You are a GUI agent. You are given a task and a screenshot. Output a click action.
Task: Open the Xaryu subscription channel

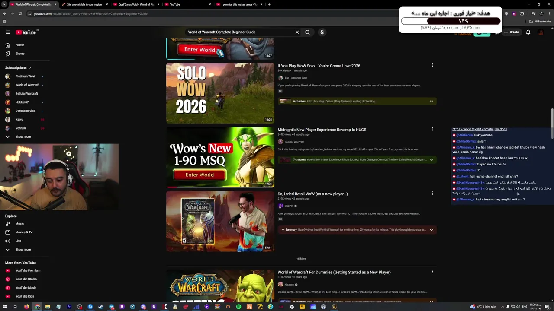(19, 120)
